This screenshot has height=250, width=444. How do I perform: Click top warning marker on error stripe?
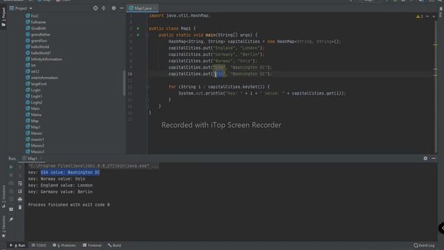pos(435,44)
